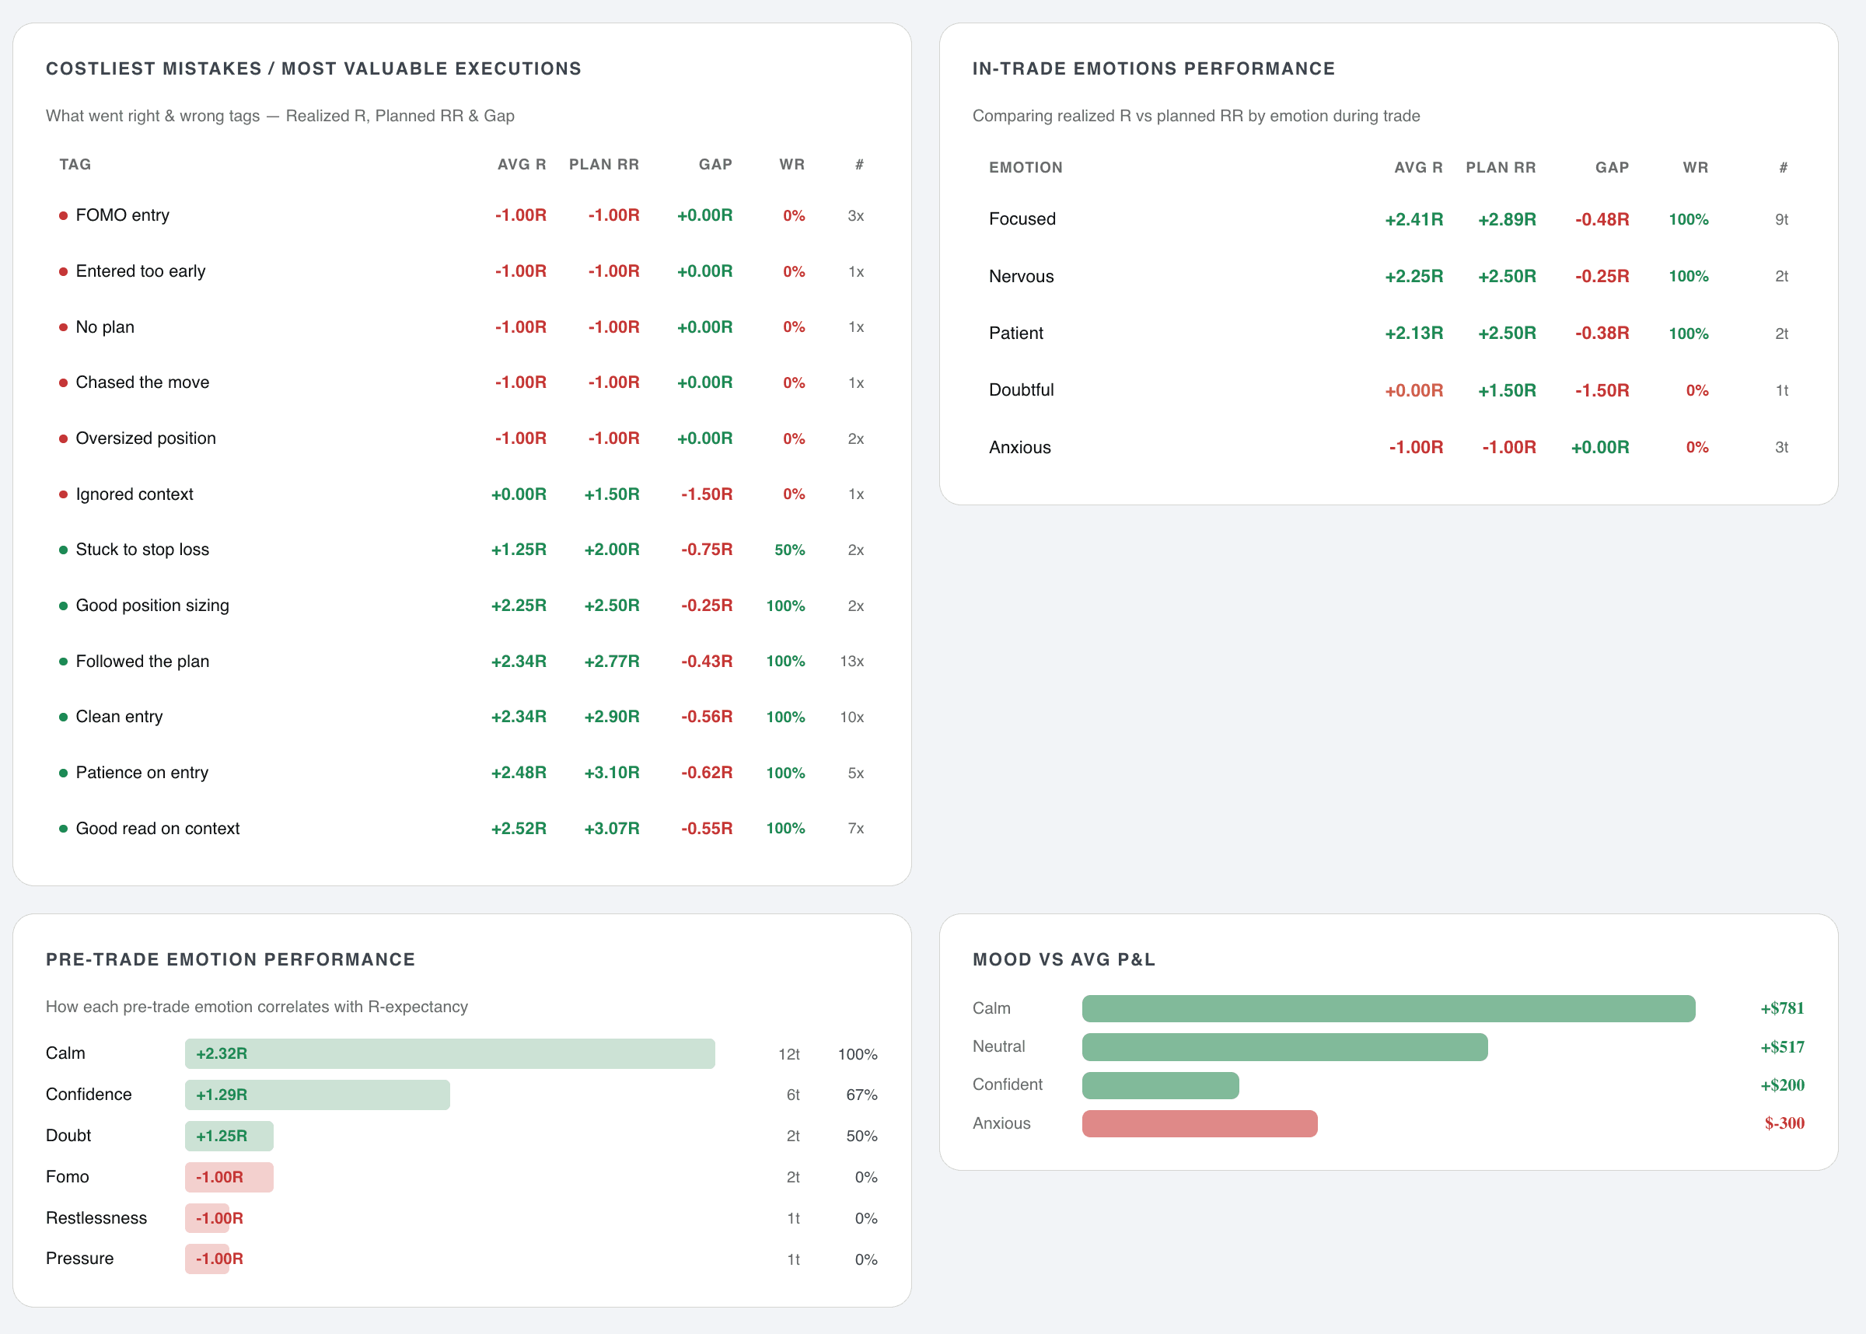Click the green dot next to Clean entry
Image resolution: width=1866 pixels, height=1334 pixels.
(x=64, y=716)
